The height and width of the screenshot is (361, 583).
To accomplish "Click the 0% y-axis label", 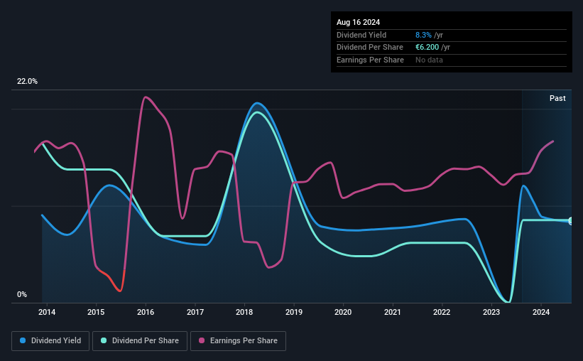I will (x=22, y=294).
